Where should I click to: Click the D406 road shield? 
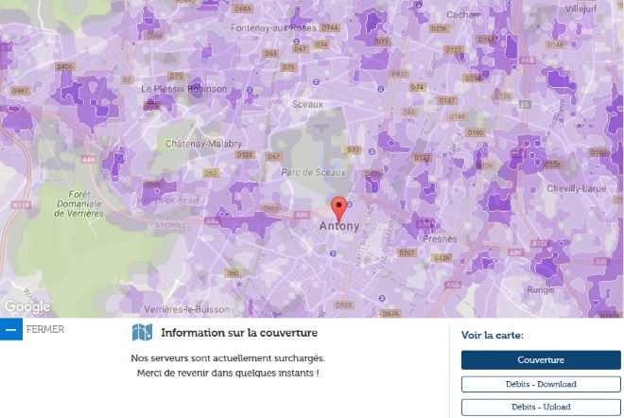(65, 66)
